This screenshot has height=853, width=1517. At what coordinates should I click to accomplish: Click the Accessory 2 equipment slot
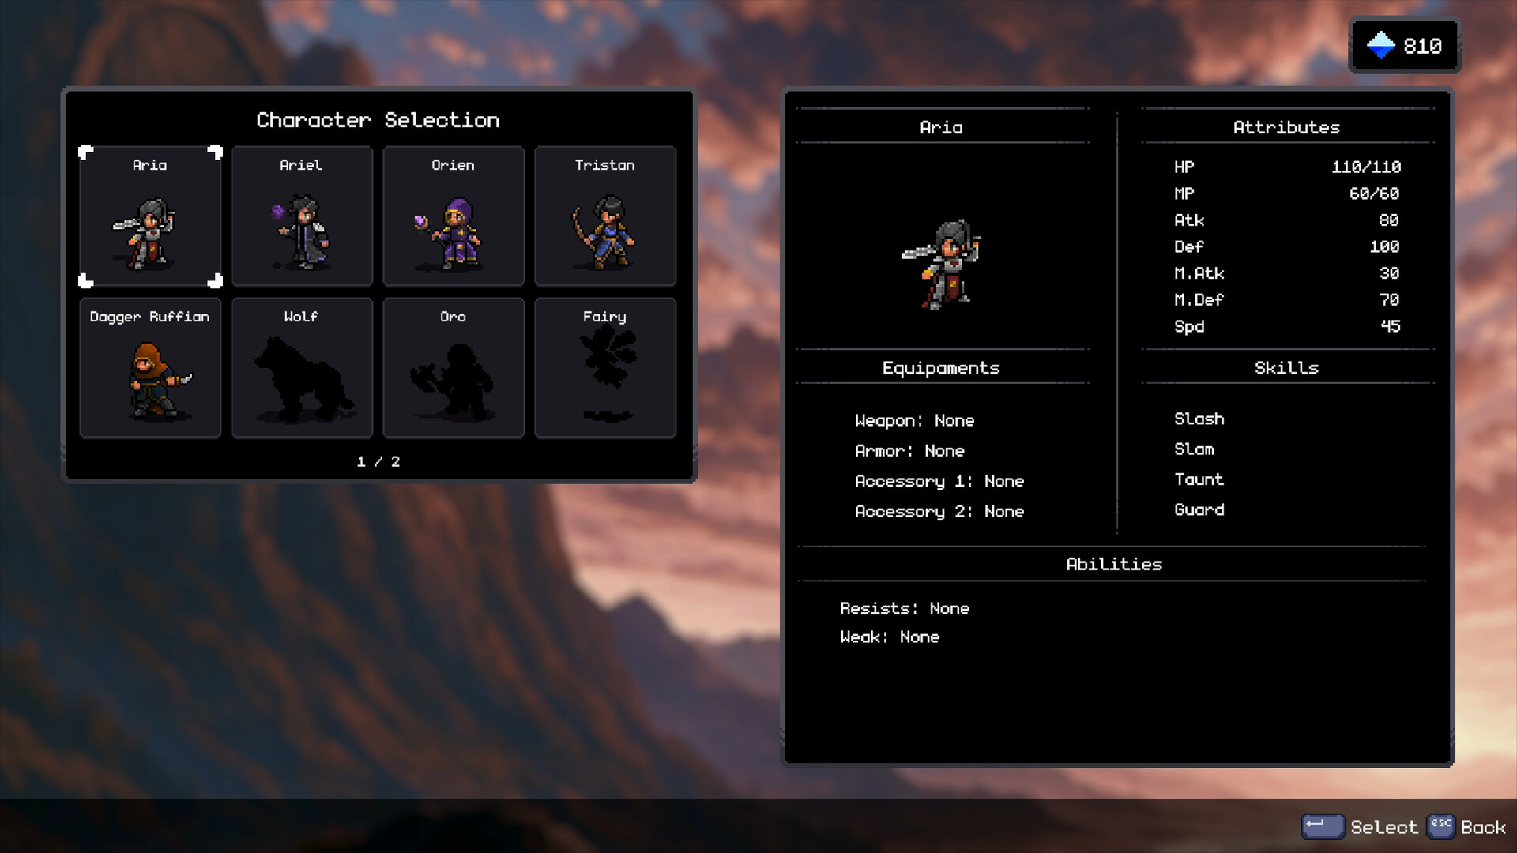point(939,512)
